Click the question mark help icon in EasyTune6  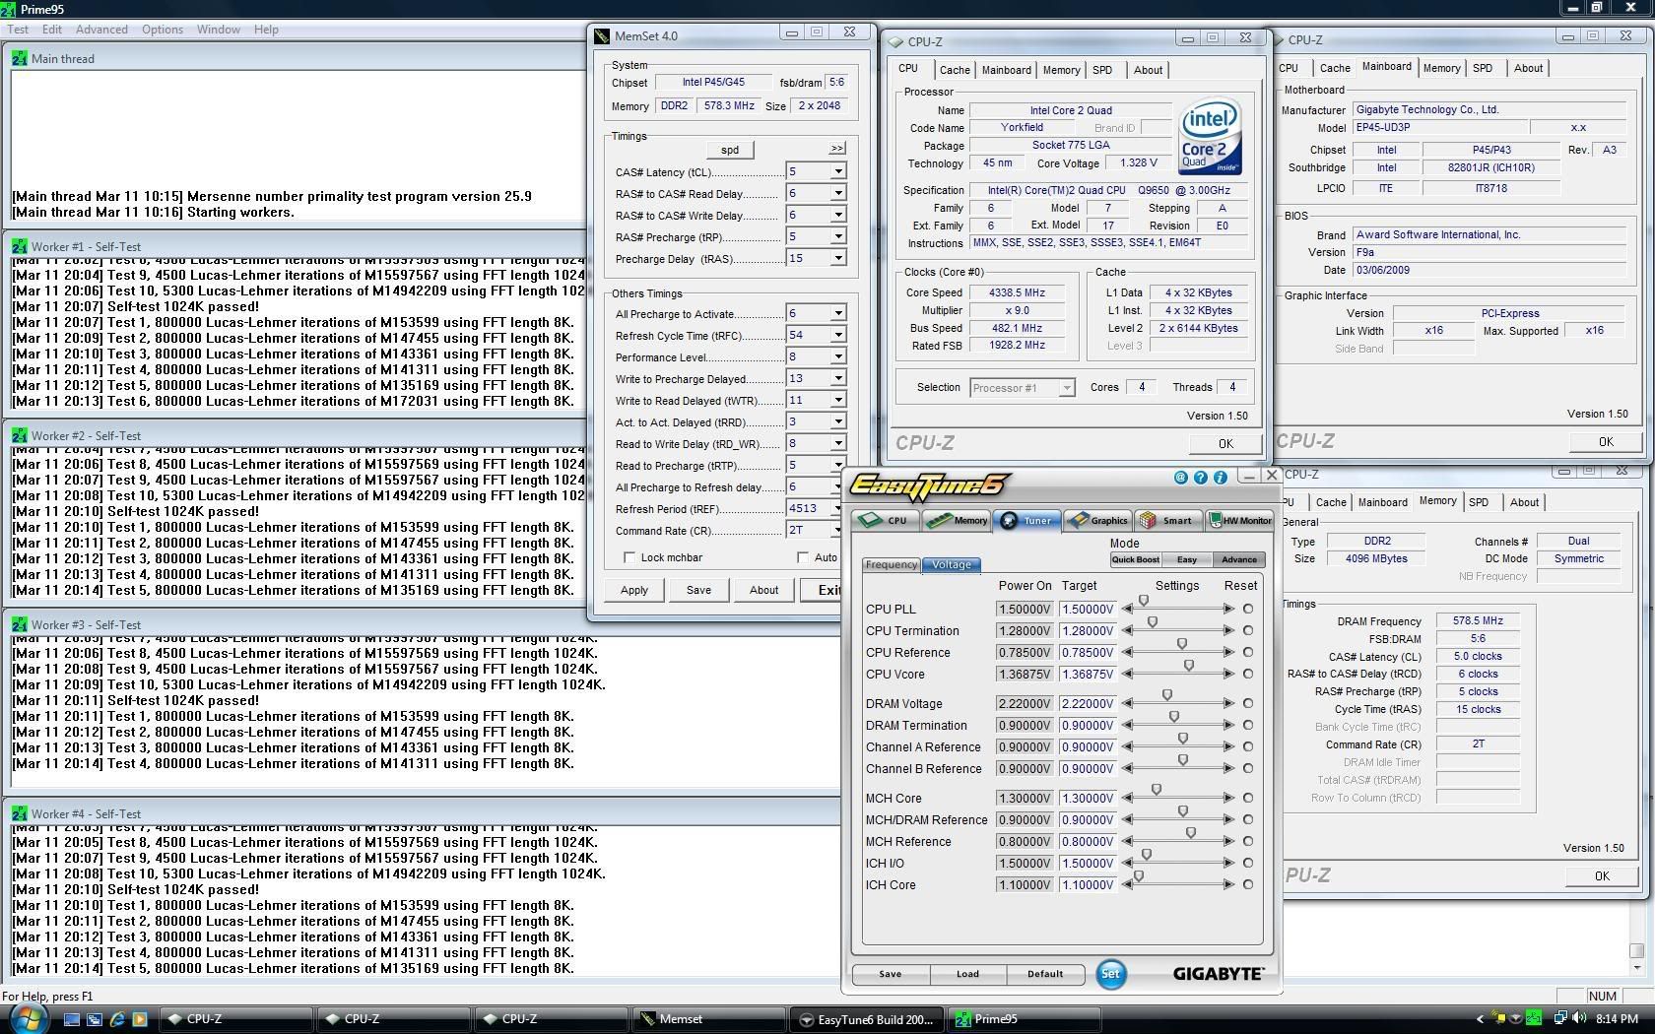[1200, 478]
